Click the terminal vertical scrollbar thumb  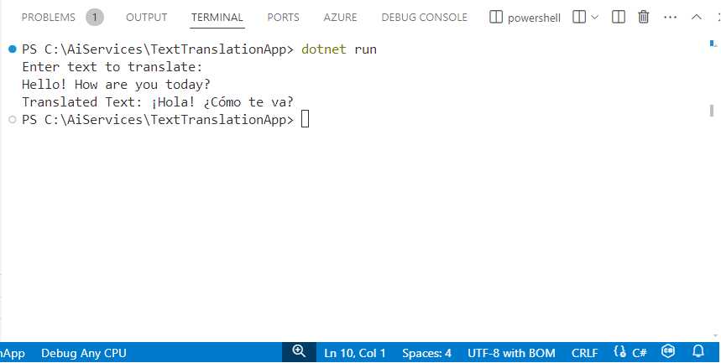click(x=712, y=111)
